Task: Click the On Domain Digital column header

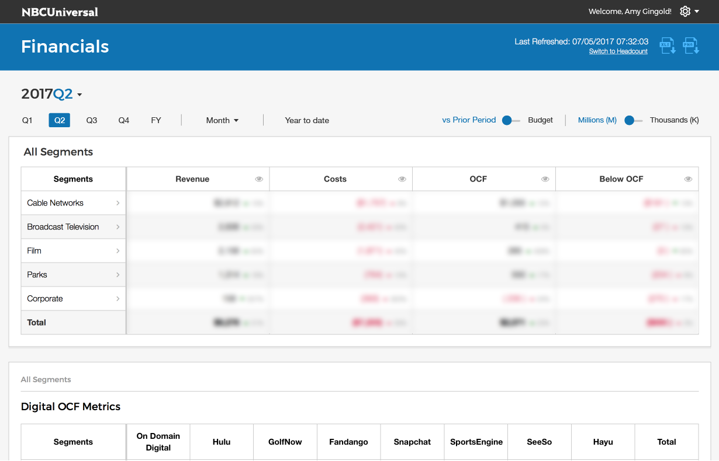Action: pos(158,442)
